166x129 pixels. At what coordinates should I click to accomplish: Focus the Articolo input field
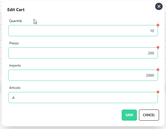[x=83, y=98]
